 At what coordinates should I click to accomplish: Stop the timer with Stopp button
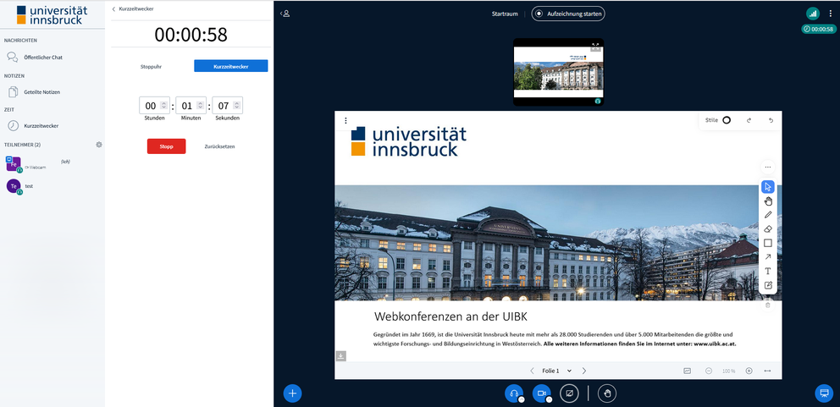click(x=167, y=146)
